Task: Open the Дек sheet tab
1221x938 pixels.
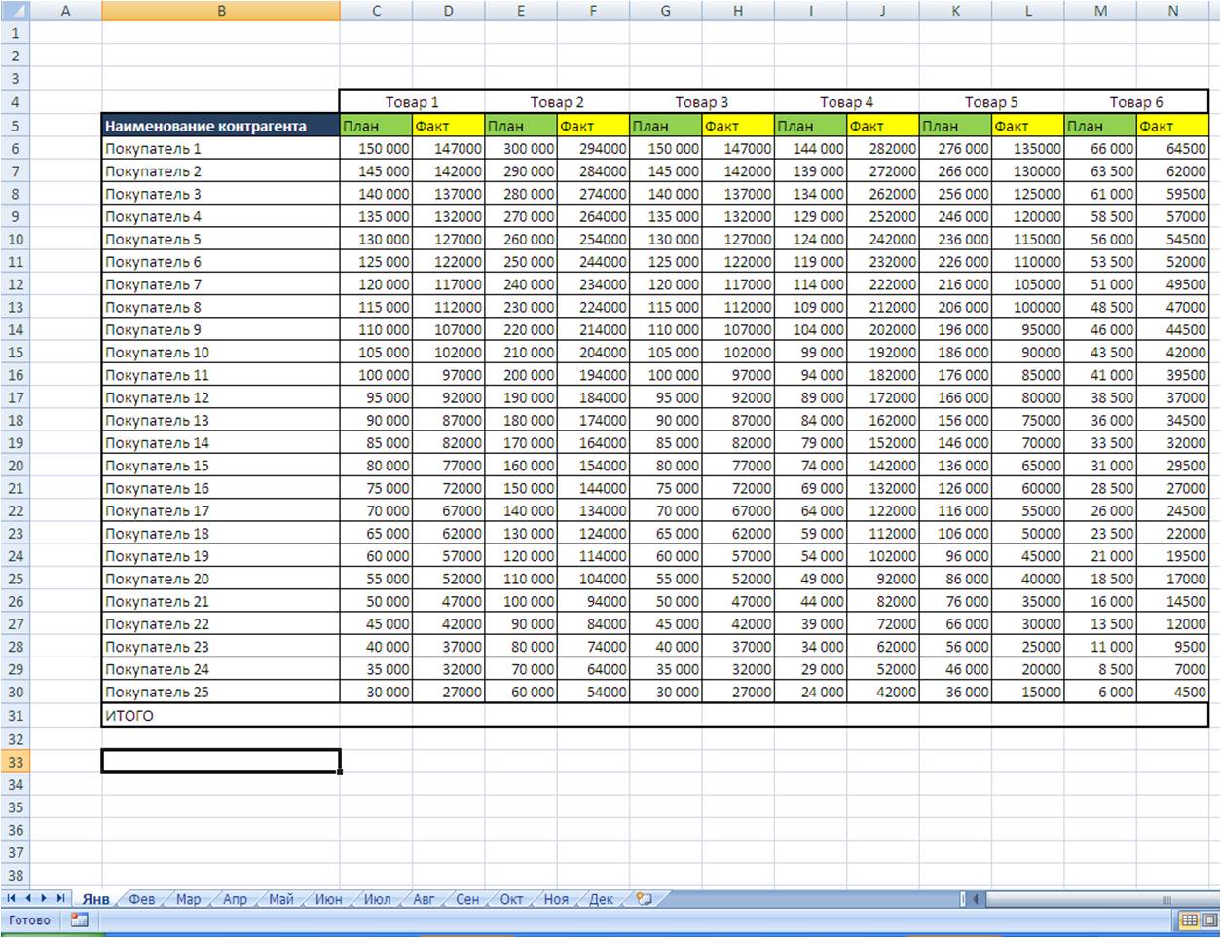Action: click(x=601, y=899)
